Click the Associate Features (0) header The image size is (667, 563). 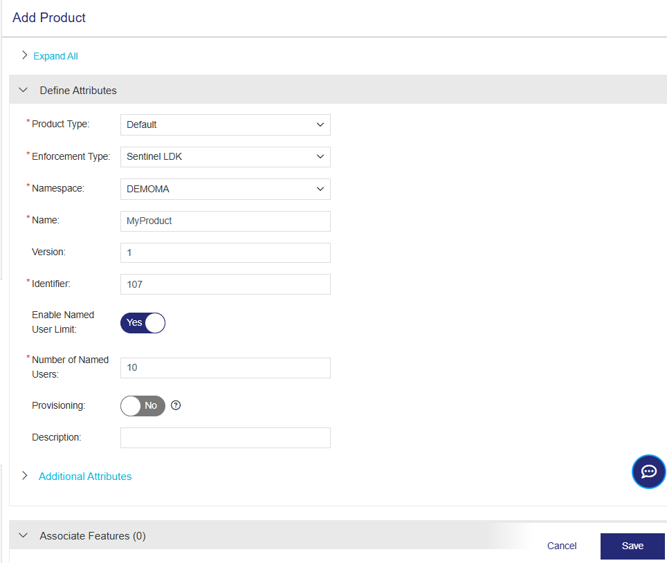click(93, 535)
